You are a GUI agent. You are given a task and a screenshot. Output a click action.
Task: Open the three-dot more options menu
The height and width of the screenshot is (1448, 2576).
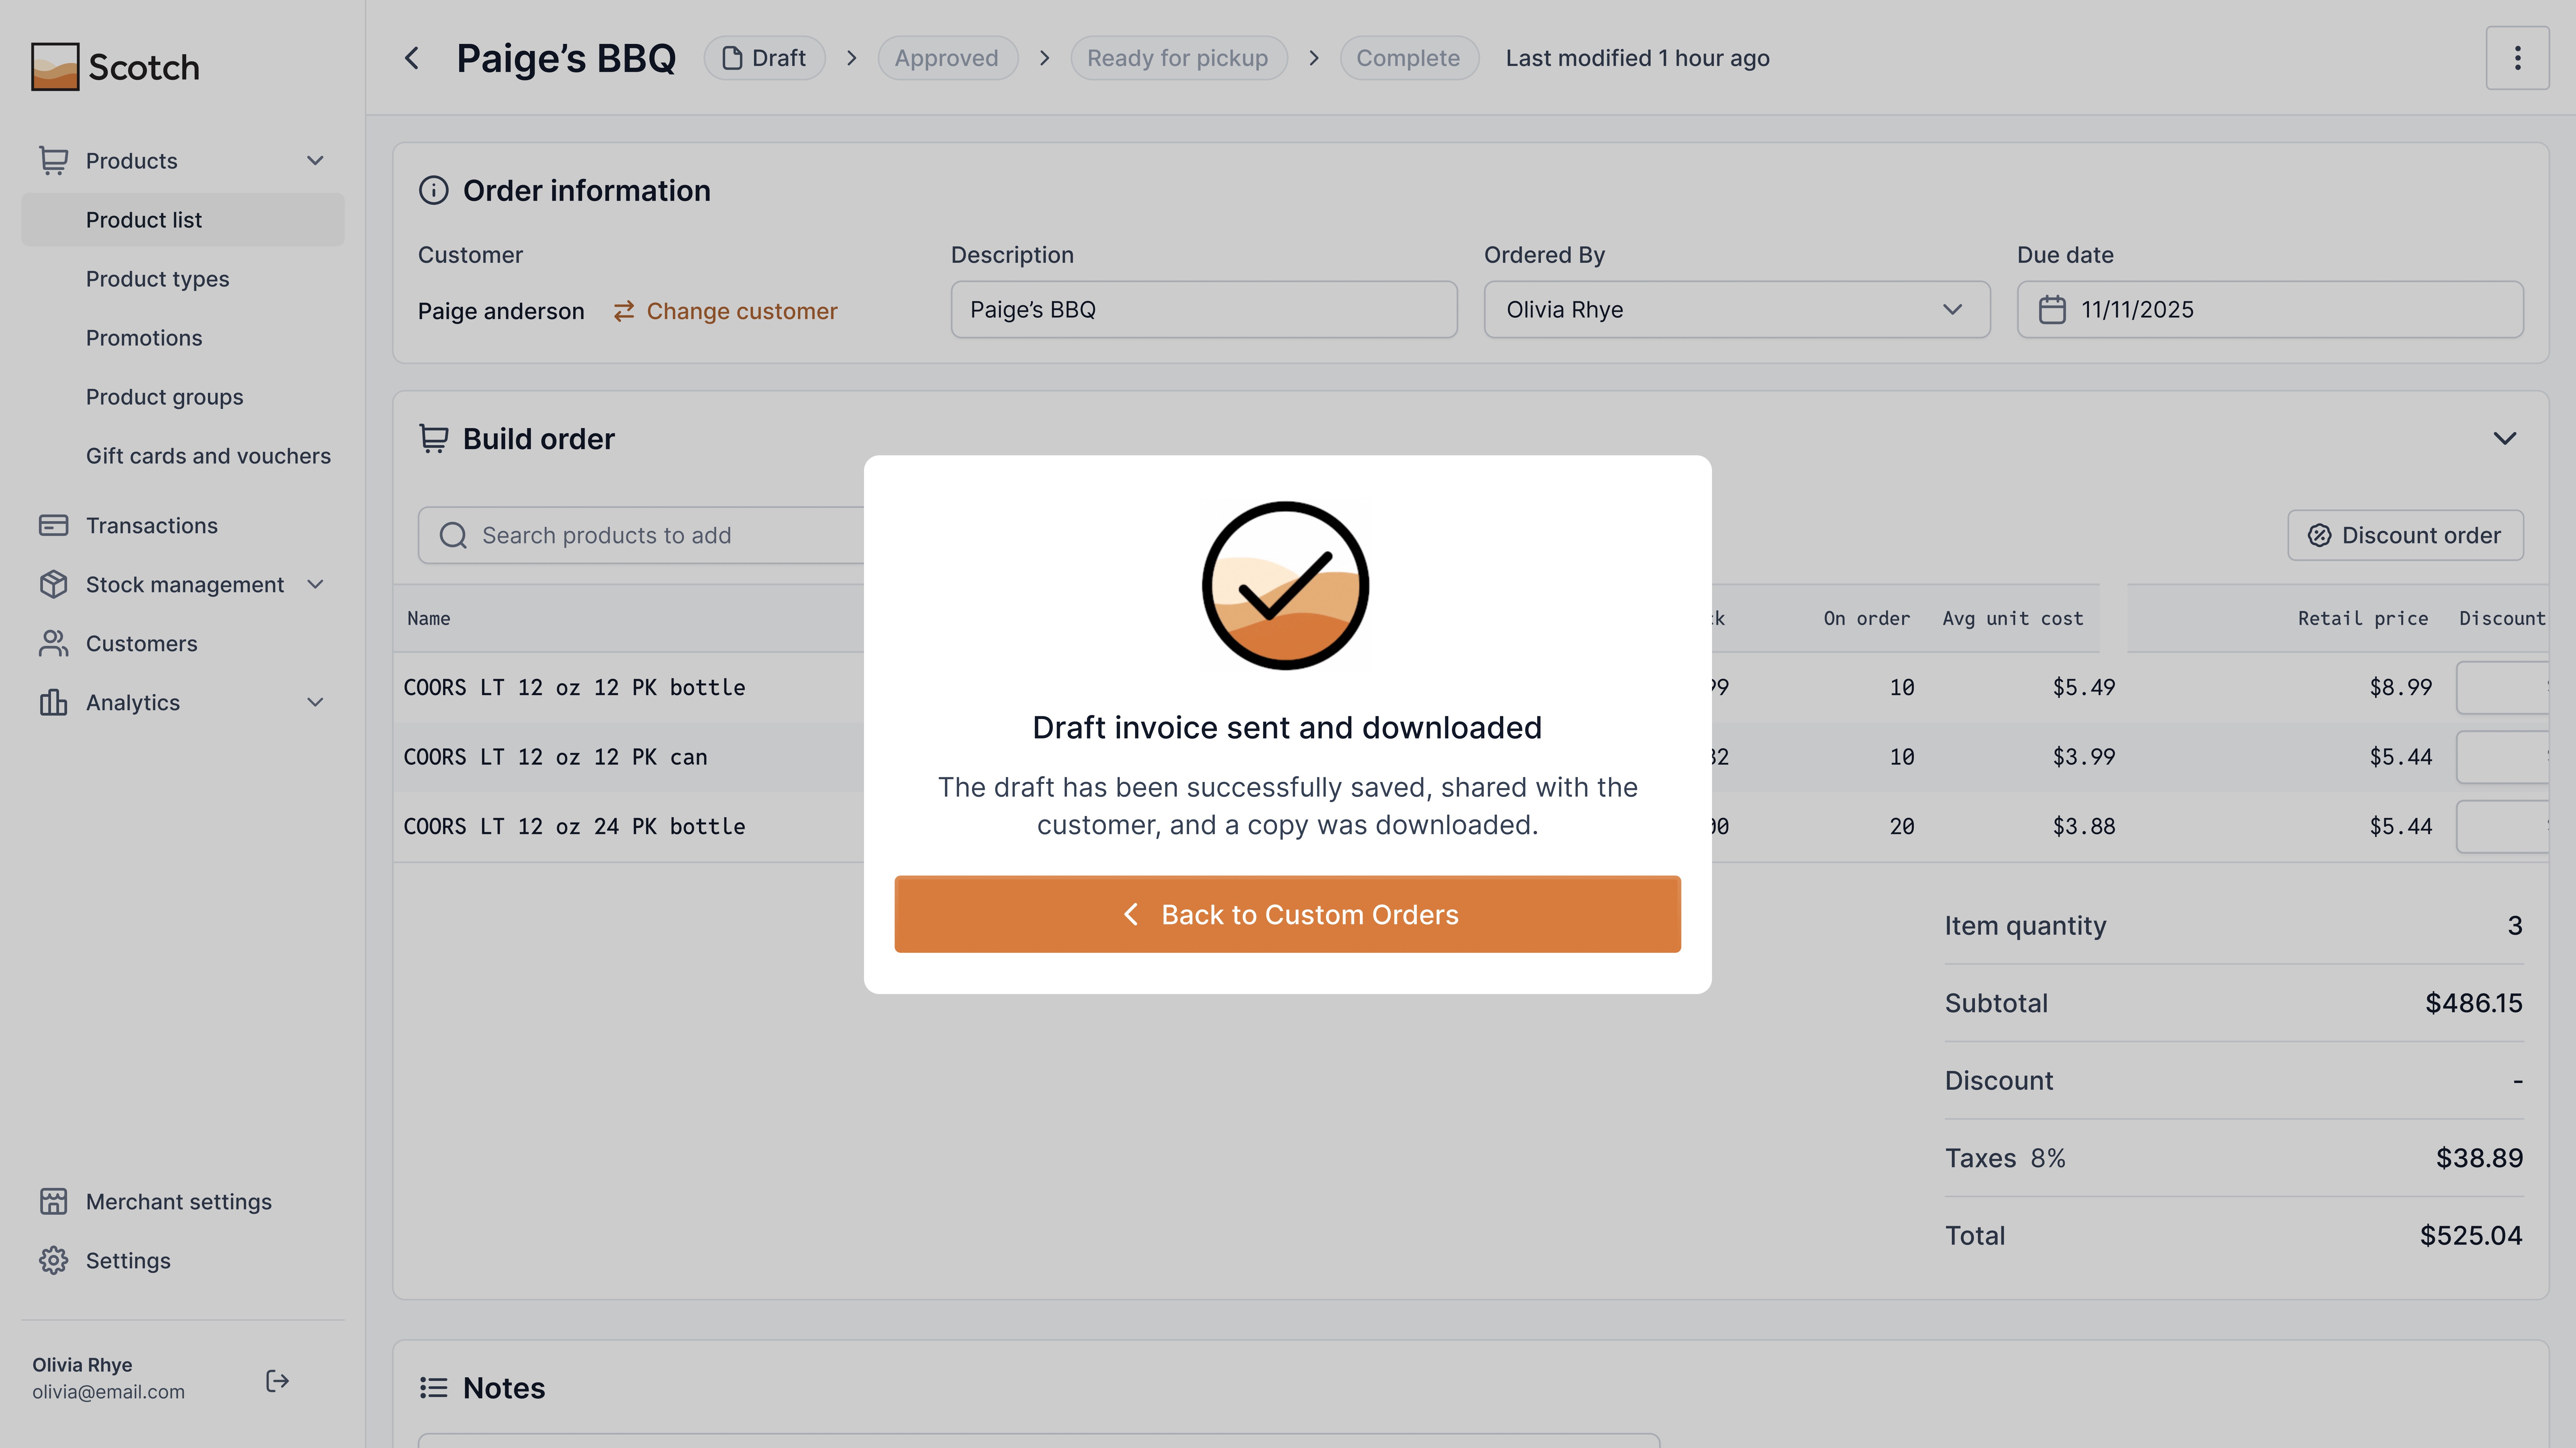2517,58
